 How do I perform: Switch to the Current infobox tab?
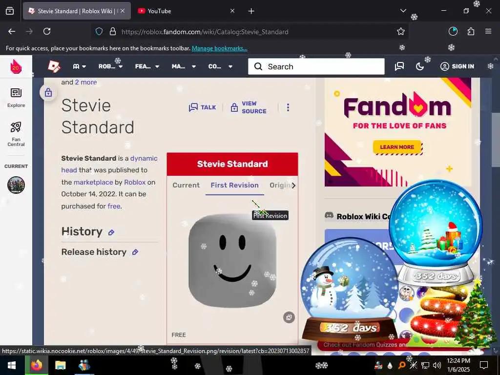point(186,185)
